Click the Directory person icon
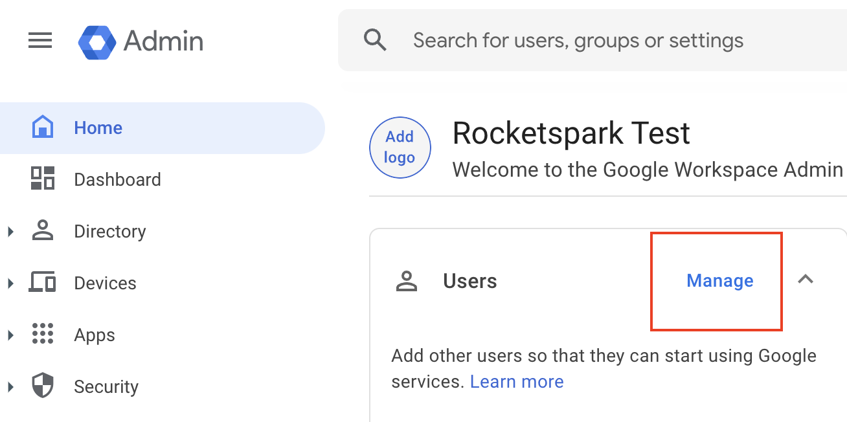The height and width of the screenshot is (422, 847). pyautogui.click(x=43, y=230)
